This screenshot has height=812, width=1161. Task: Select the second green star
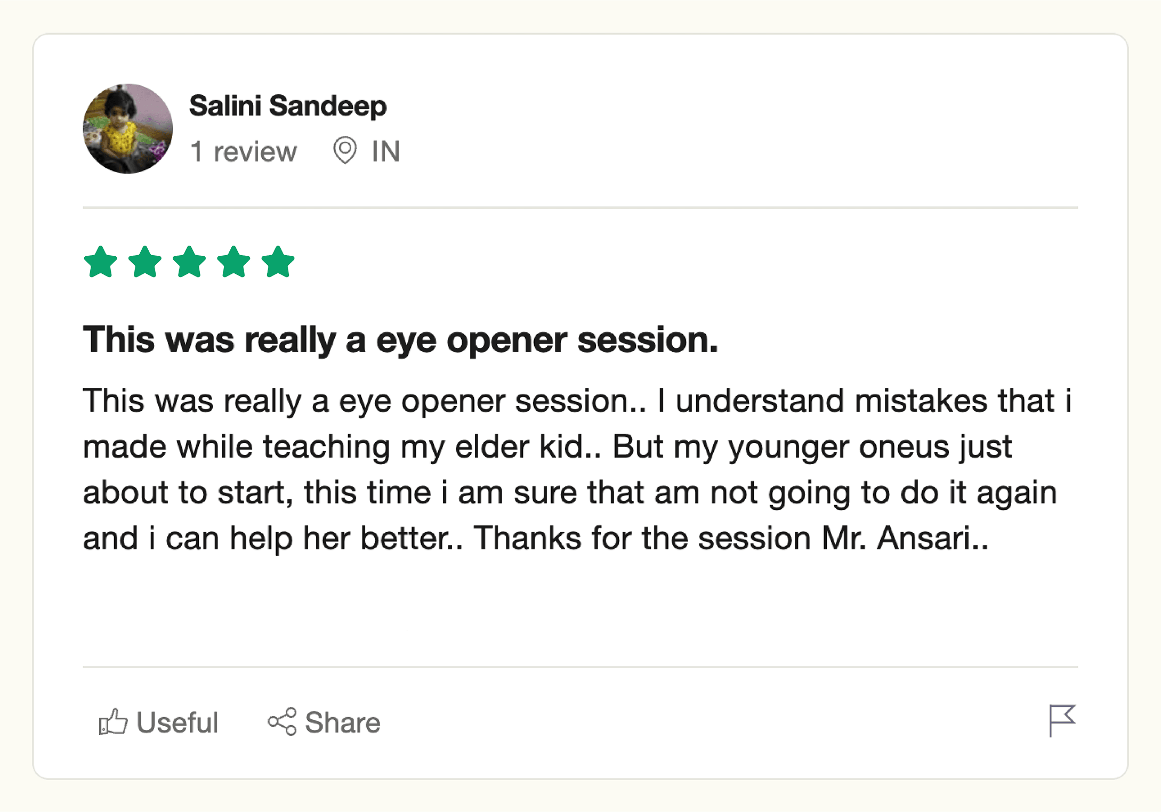coord(145,262)
